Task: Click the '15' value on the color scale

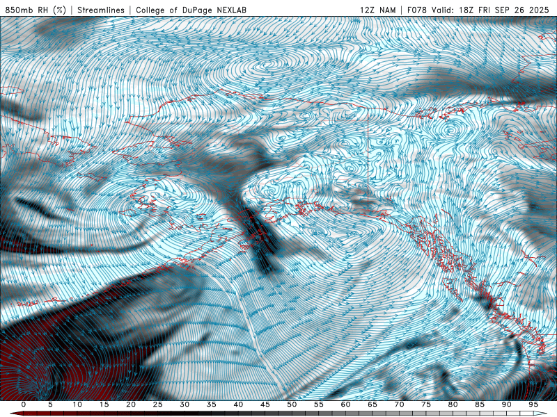Action: [x=104, y=404]
